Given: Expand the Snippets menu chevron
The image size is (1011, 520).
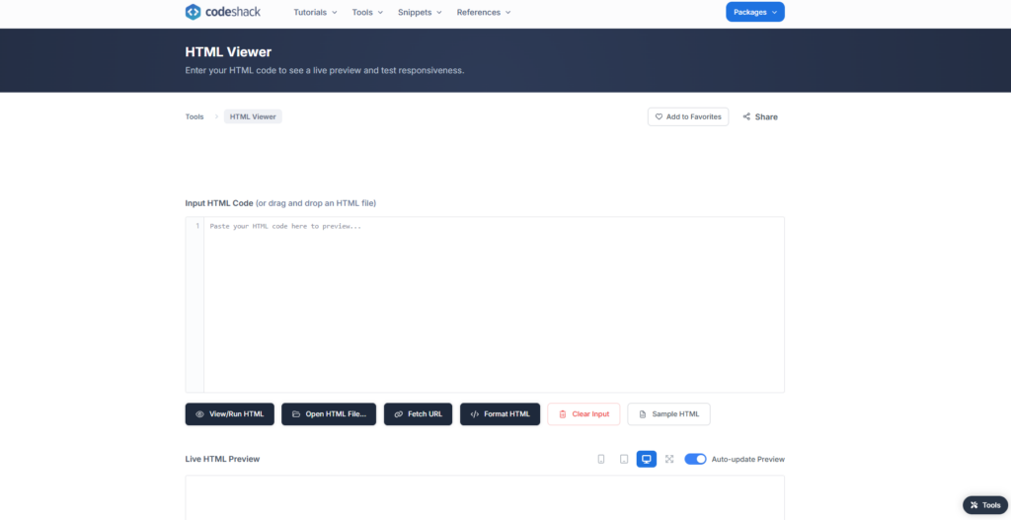Looking at the screenshot, I should click(439, 12).
